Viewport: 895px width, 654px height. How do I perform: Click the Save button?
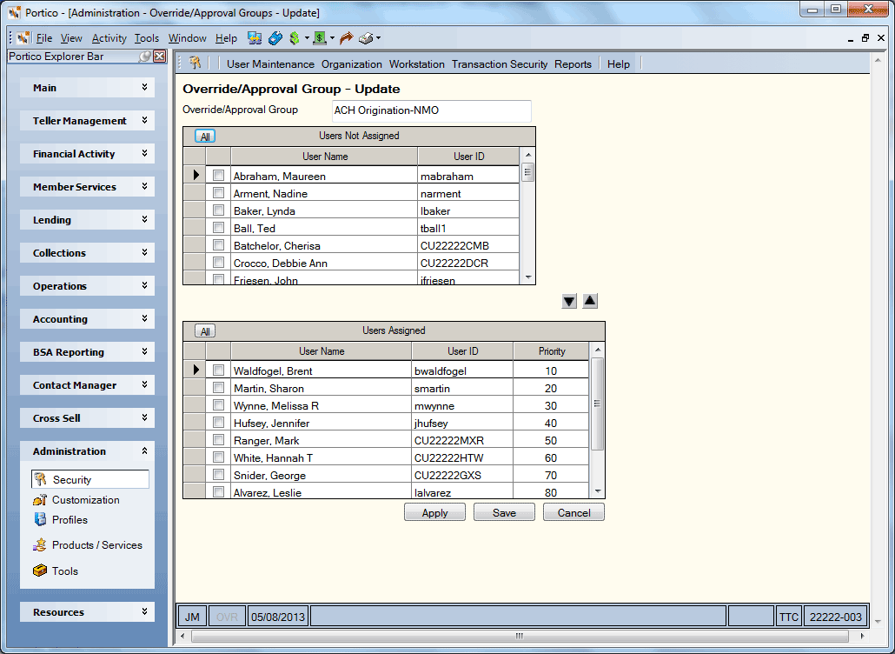pyautogui.click(x=504, y=512)
